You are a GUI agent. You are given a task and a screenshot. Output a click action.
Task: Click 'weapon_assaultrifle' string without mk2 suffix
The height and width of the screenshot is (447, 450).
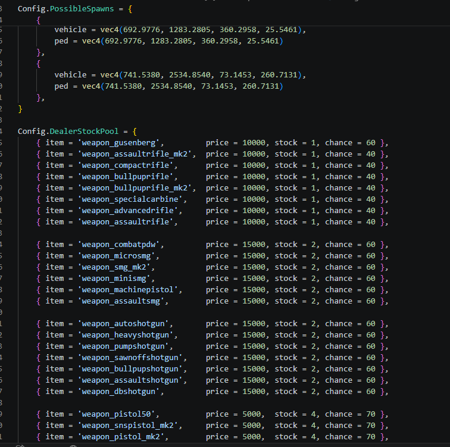point(126,222)
